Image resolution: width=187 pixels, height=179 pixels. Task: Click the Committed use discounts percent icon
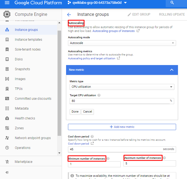coord(7,98)
